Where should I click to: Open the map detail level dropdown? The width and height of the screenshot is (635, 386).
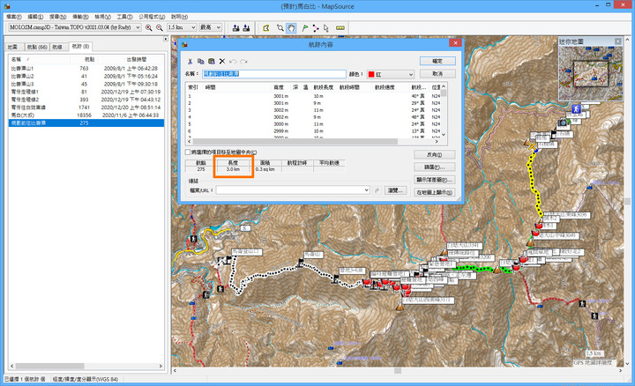[219, 27]
